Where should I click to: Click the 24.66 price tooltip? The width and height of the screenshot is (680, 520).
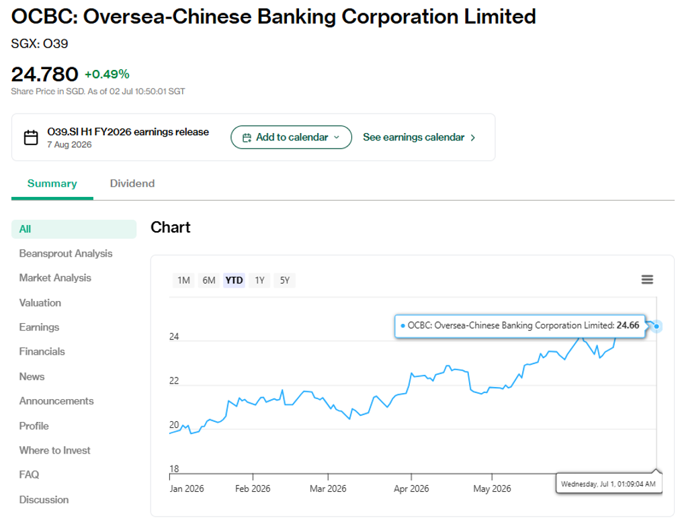[x=520, y=326]
